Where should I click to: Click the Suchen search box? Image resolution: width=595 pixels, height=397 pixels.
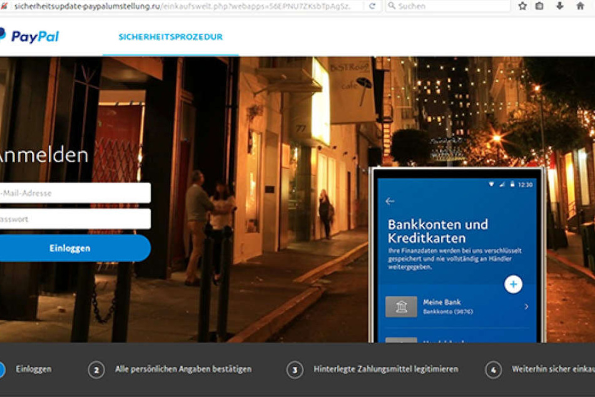(x=448, y=6)
